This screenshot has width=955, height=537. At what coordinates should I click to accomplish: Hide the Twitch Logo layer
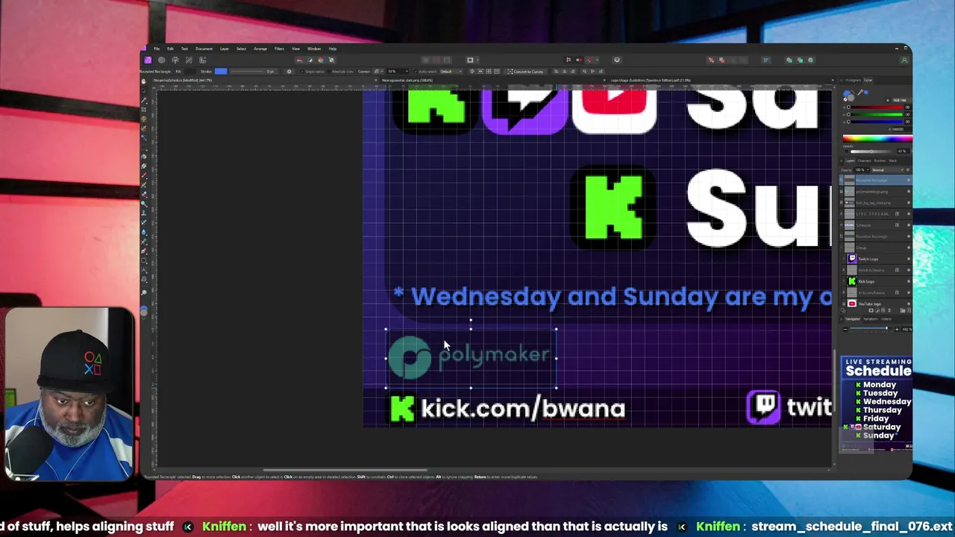click(x=908, y=259)
